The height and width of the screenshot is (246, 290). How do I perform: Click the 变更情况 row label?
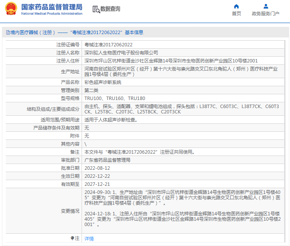pos(70,211)
